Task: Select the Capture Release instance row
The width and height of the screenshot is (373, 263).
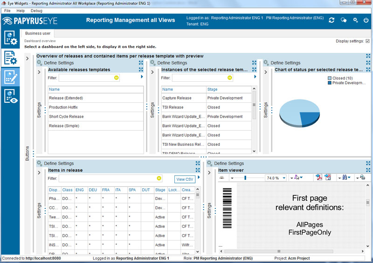Action: pyautogui.click(x=206, y=98)
